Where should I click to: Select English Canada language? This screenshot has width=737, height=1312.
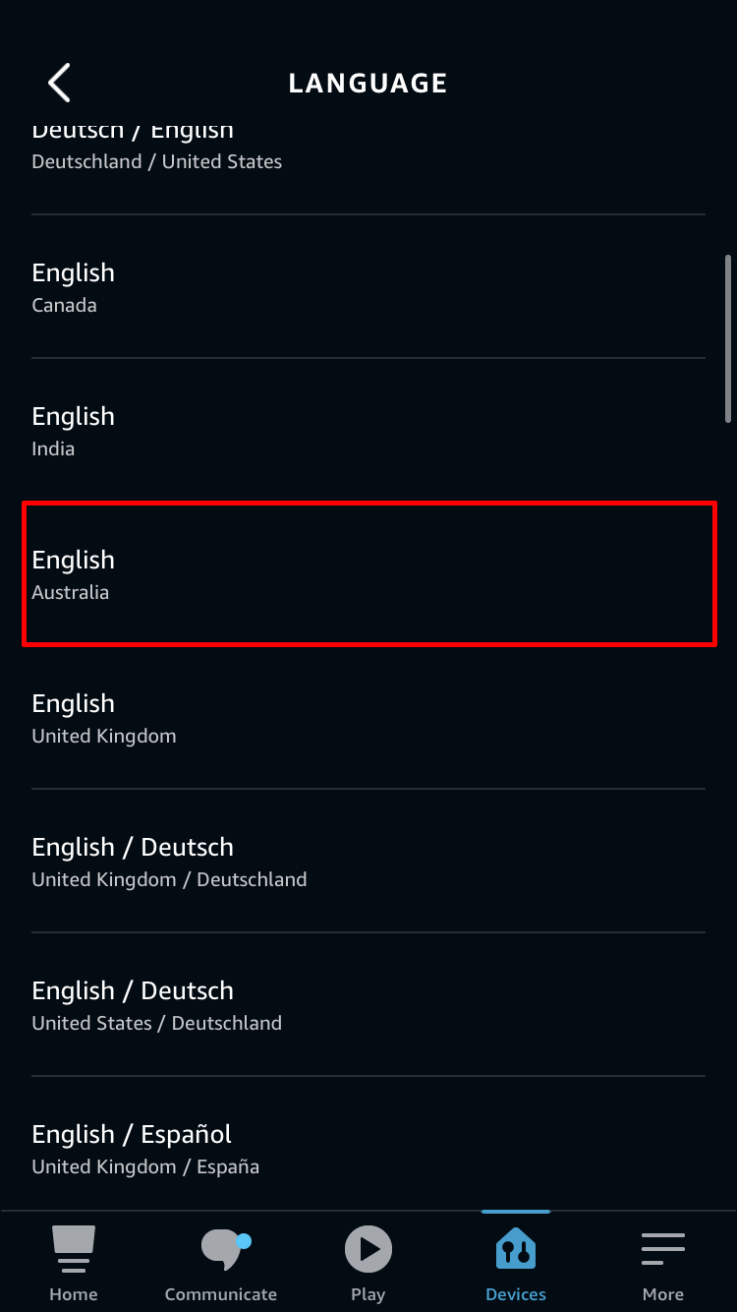point(368,286)
